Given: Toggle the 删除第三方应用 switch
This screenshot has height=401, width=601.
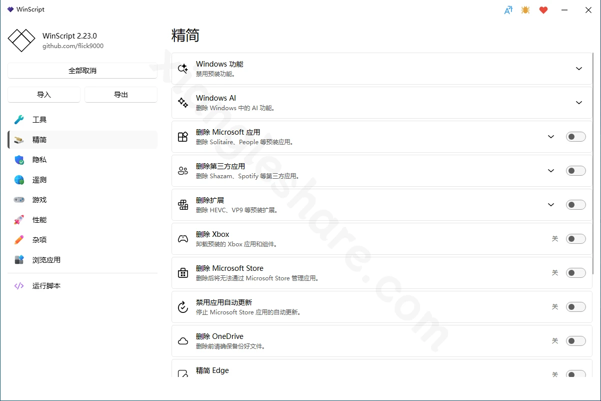Looking at the screenshot, I should 575,171.
